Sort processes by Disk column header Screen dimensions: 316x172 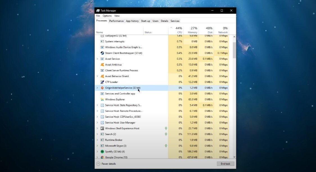click(x=206, y=30)
